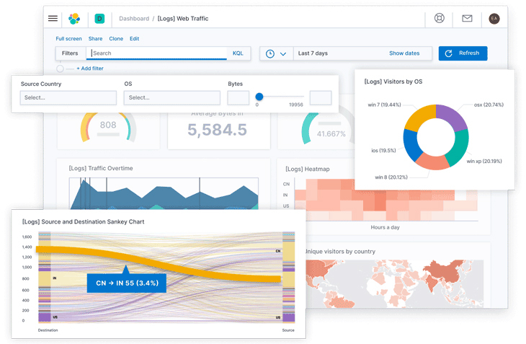
Task: Expand the OS select box
Action: click(172, 97)
